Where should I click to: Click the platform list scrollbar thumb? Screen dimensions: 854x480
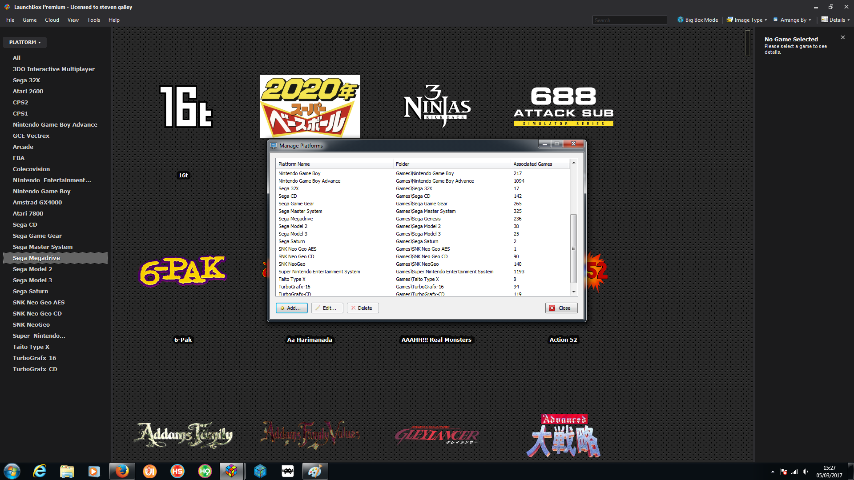click(573, 248)
